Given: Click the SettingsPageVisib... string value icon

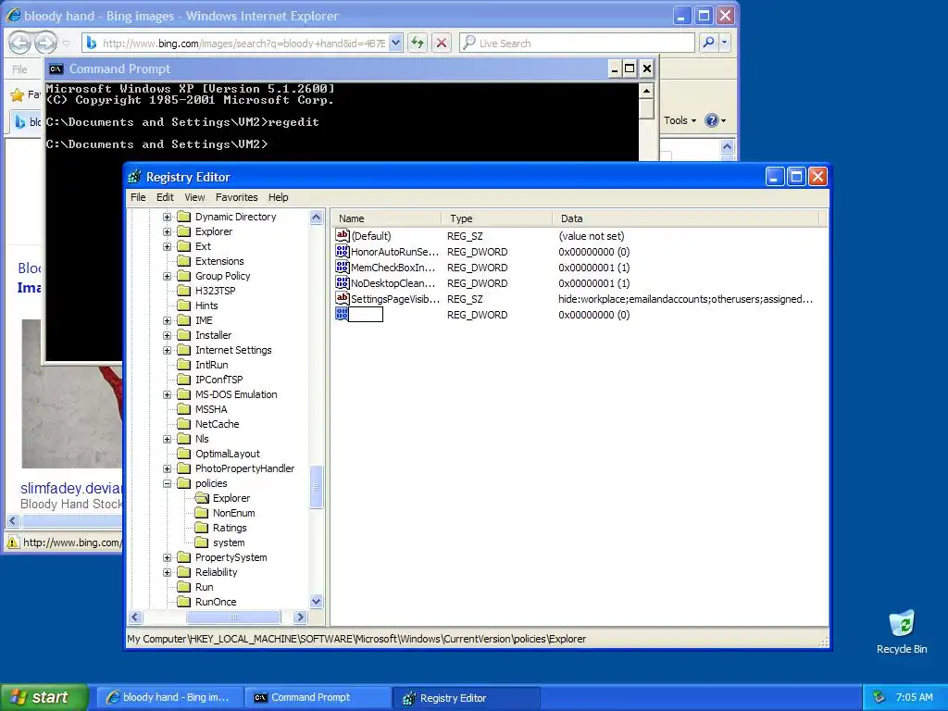Looking at the screenshot, I should [343, 299].
